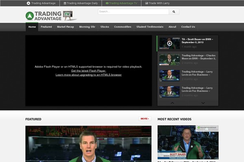Open the Commodities menu item
This screenshot has width=244, height=162.
coord(123,27)
